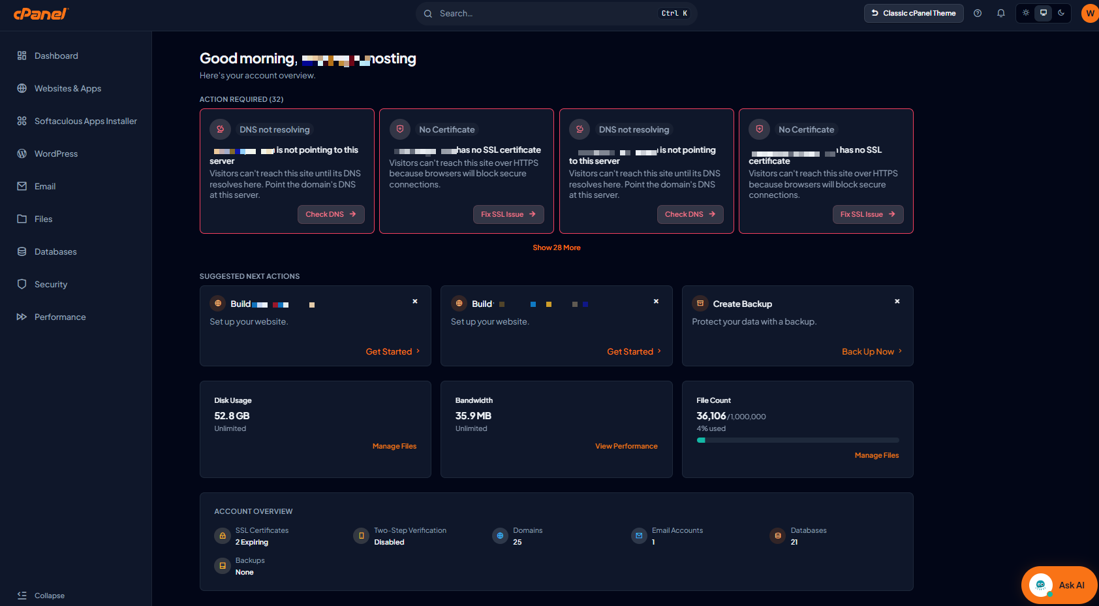This screenshot has height=606, width=1099.
Task: Click the Databases icon in sidebar
Action: pyautogui.click(x=22, y=251)
